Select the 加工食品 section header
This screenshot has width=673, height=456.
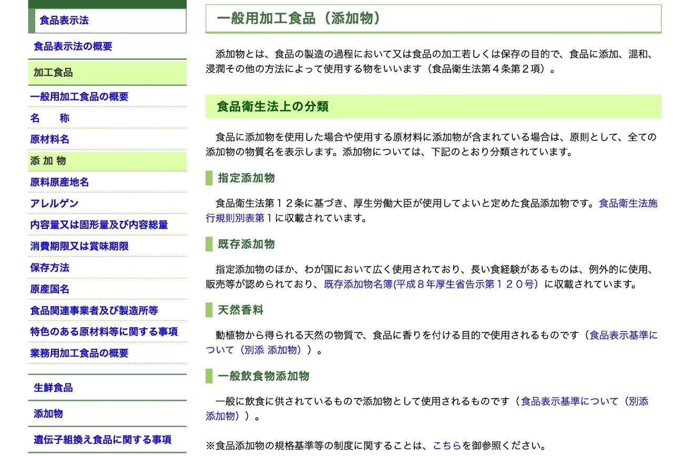(53, 73)
